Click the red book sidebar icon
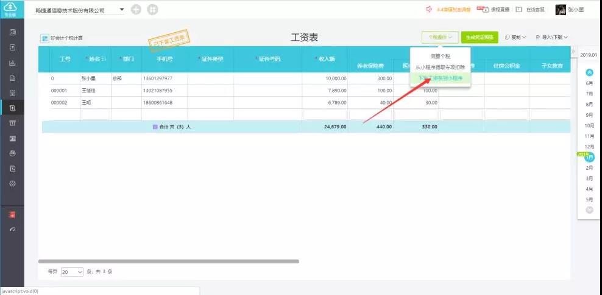Screen dimensions: 602x295 pos(12,215)
